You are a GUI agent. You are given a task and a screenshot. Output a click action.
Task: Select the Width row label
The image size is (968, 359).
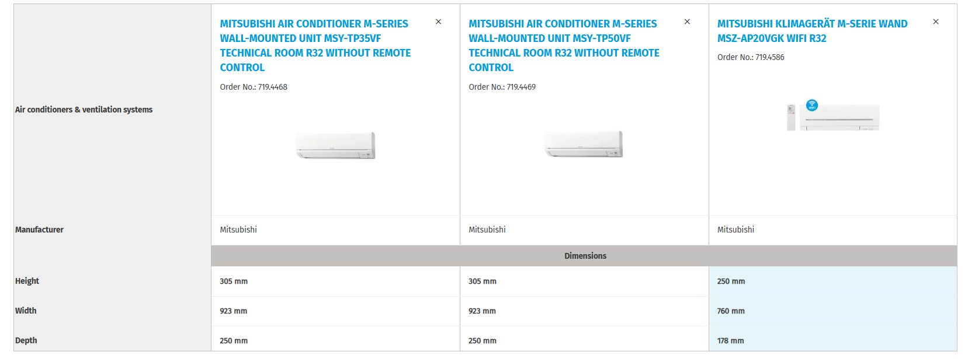(26, 311)
